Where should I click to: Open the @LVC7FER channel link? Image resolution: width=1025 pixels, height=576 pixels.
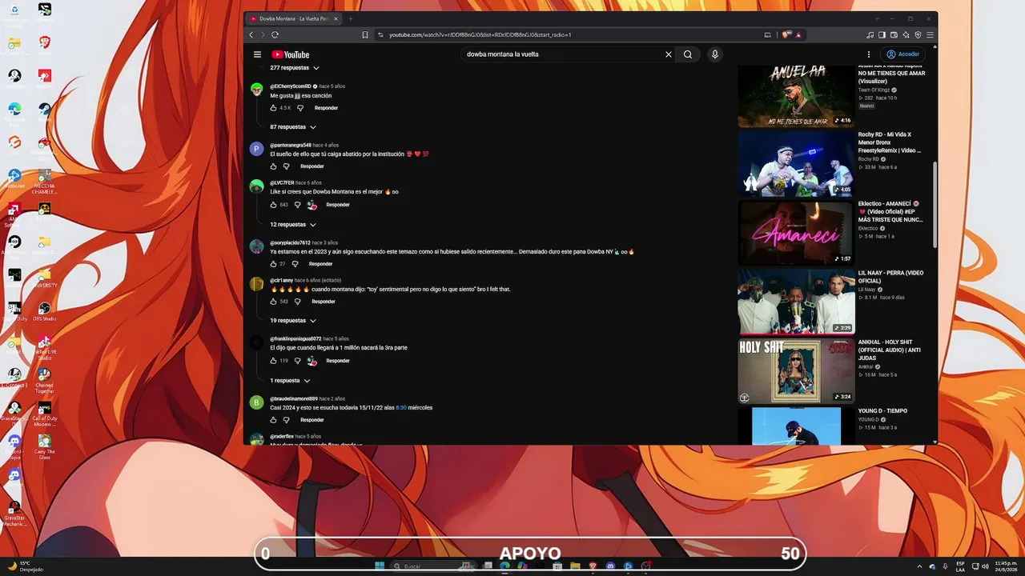282,183
